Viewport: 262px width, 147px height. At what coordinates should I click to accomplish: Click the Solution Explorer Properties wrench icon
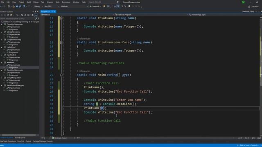[x=32, y=15]
